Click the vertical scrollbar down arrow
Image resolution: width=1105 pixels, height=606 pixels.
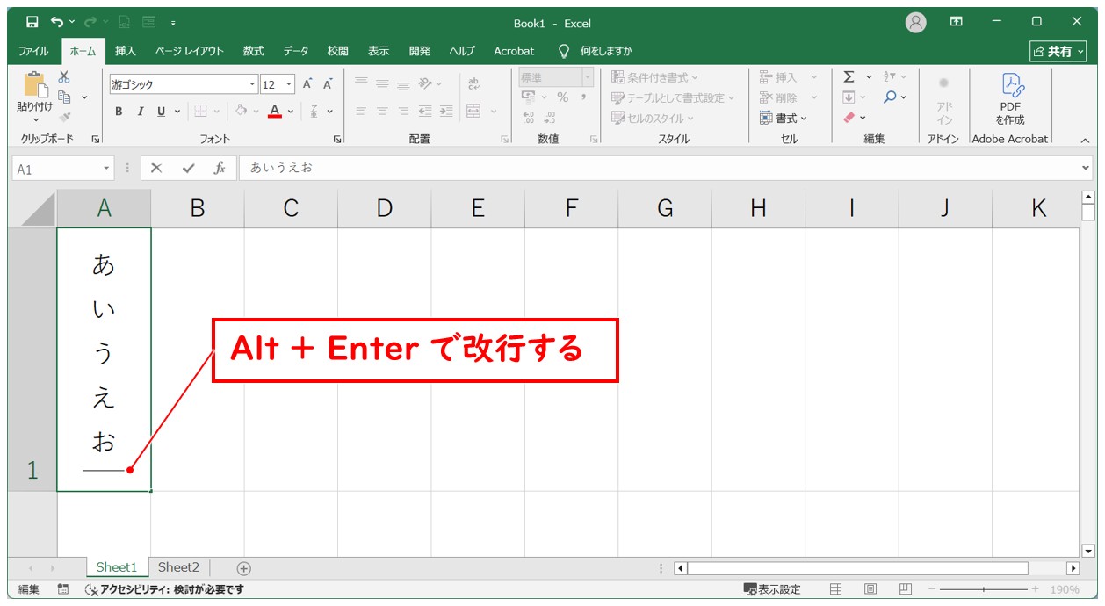tap(1088, 551)
